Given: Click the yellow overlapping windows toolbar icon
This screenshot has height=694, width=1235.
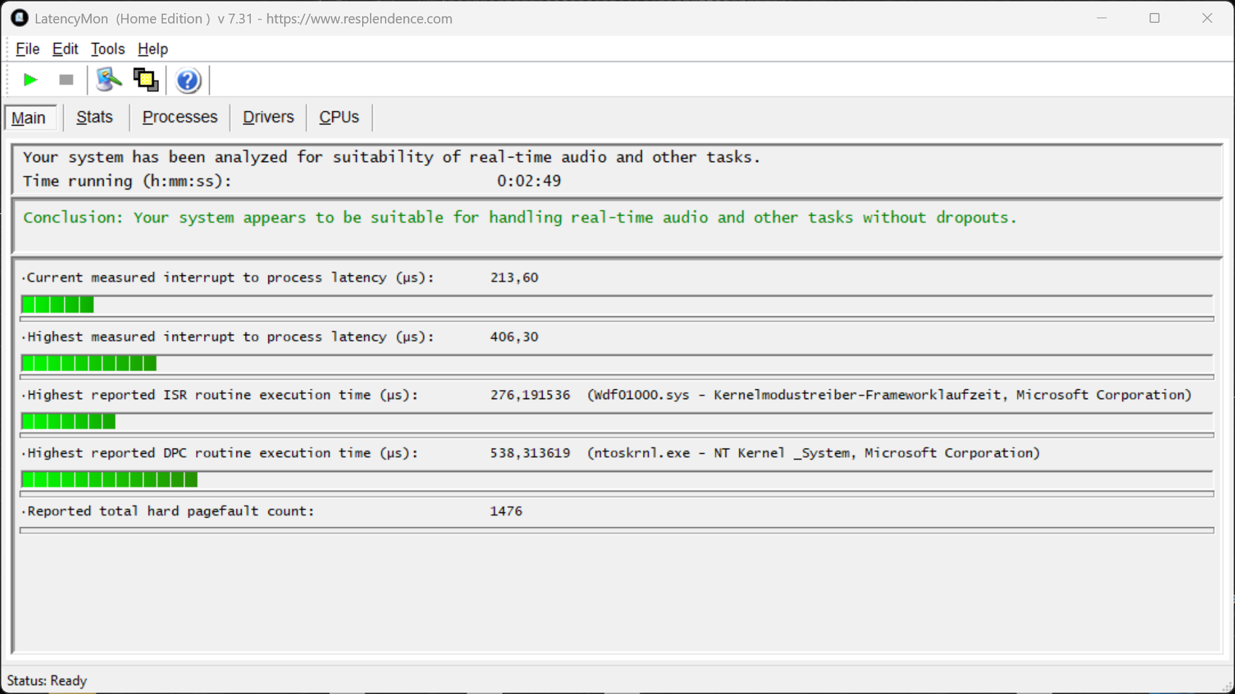Looking at the screenshot, I should pos(146,80).
